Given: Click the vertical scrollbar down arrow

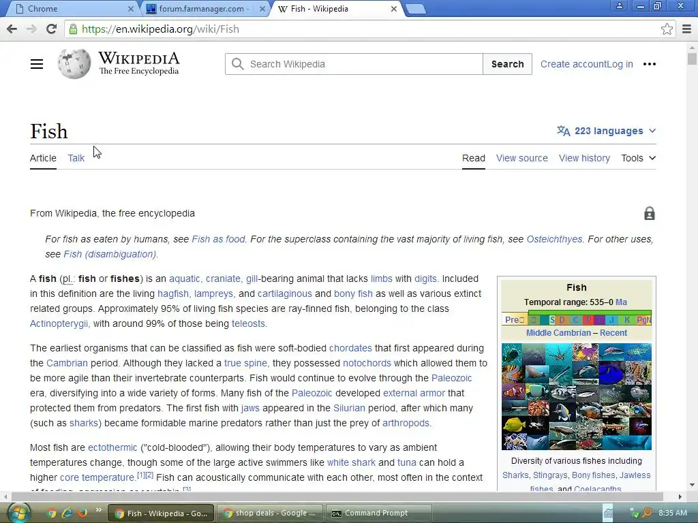Looking at the screenshot, I should [x=692, y=485].
